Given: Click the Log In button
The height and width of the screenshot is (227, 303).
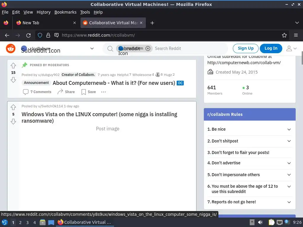Looking at the screenshot, I should pyautogui.click(x=271, y=48).
